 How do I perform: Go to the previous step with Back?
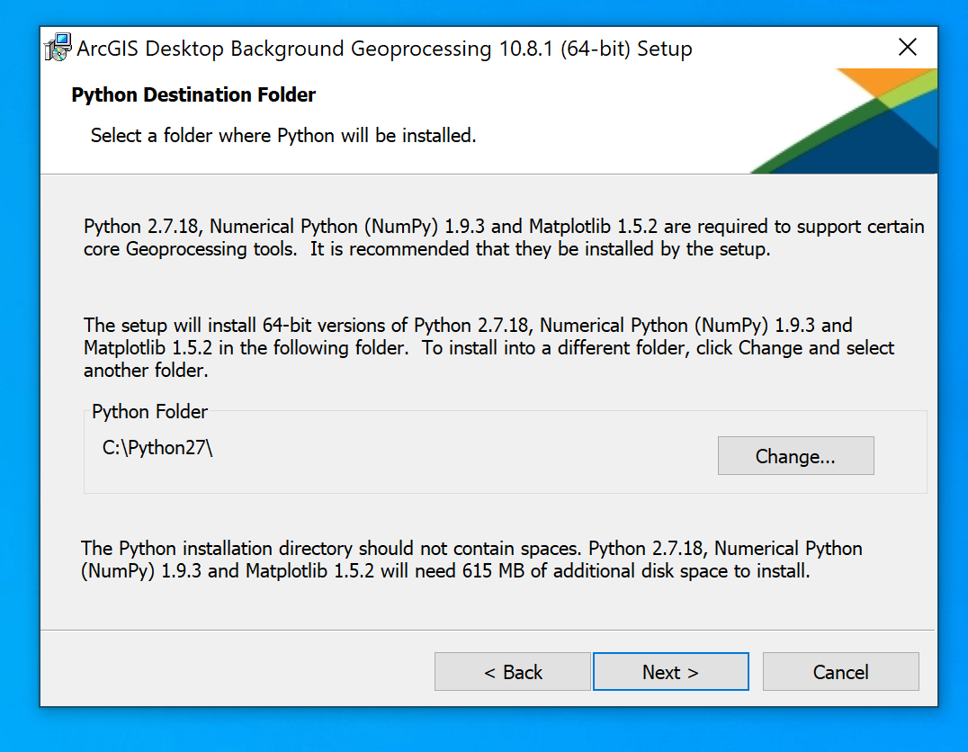point(513,672)
